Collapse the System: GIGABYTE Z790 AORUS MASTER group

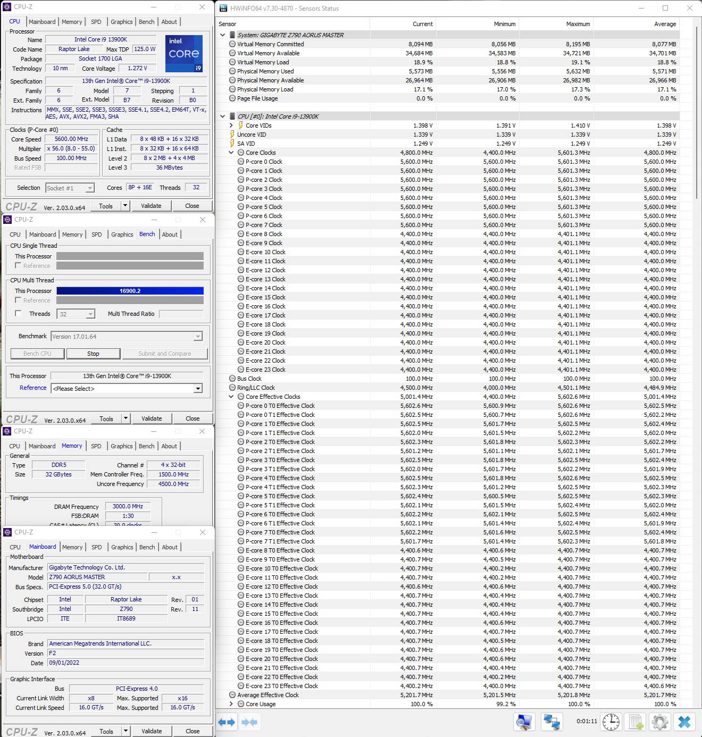pos(223,35)
